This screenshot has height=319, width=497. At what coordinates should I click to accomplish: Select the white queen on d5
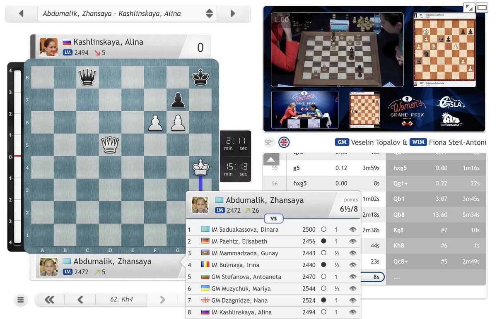[110, 145]
